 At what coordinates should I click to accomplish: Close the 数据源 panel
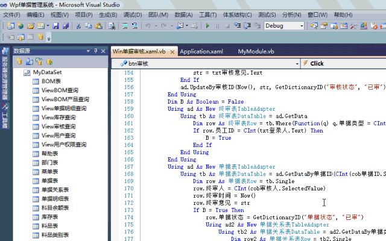coord(103,51)
